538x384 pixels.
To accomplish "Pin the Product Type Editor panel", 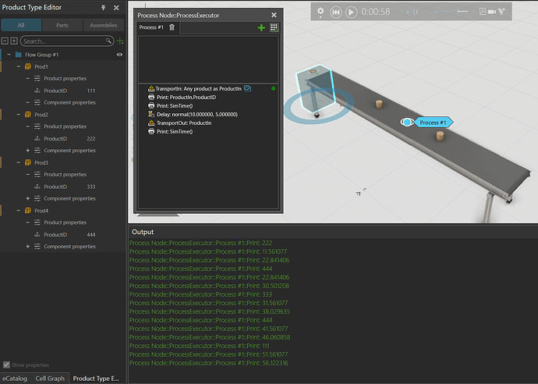I will (103, 8).
